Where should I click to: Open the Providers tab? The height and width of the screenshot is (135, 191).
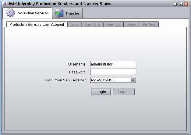coord(92,24)
